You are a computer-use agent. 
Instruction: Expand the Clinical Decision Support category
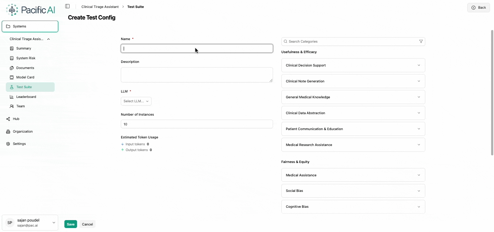[x=418, y=65]
